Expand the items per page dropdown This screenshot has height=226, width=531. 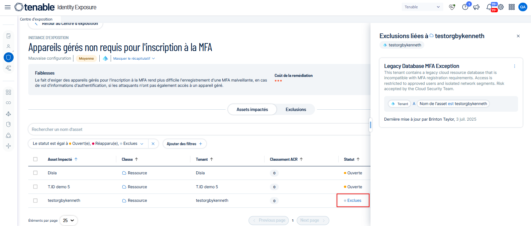(68, 220)
